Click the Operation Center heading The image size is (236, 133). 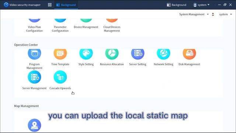coord(26,45)
